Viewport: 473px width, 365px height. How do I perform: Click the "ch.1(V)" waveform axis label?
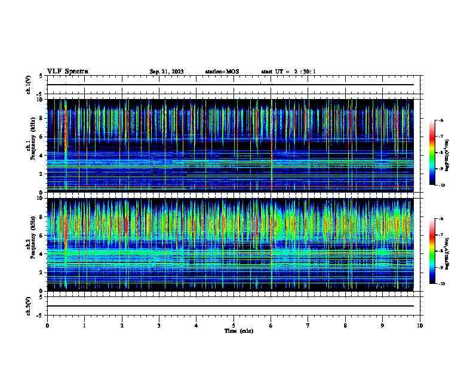28,85
